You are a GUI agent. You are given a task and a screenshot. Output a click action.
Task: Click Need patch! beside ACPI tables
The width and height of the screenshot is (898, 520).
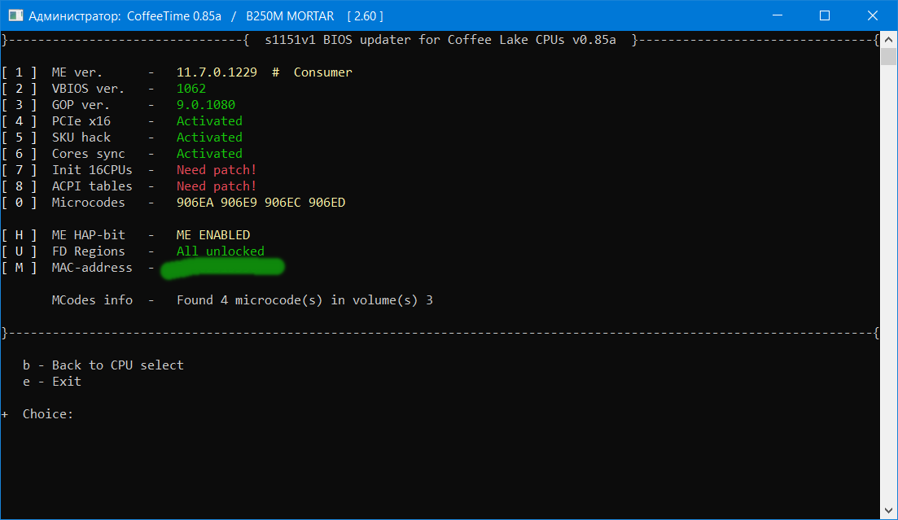coord(217,186)
